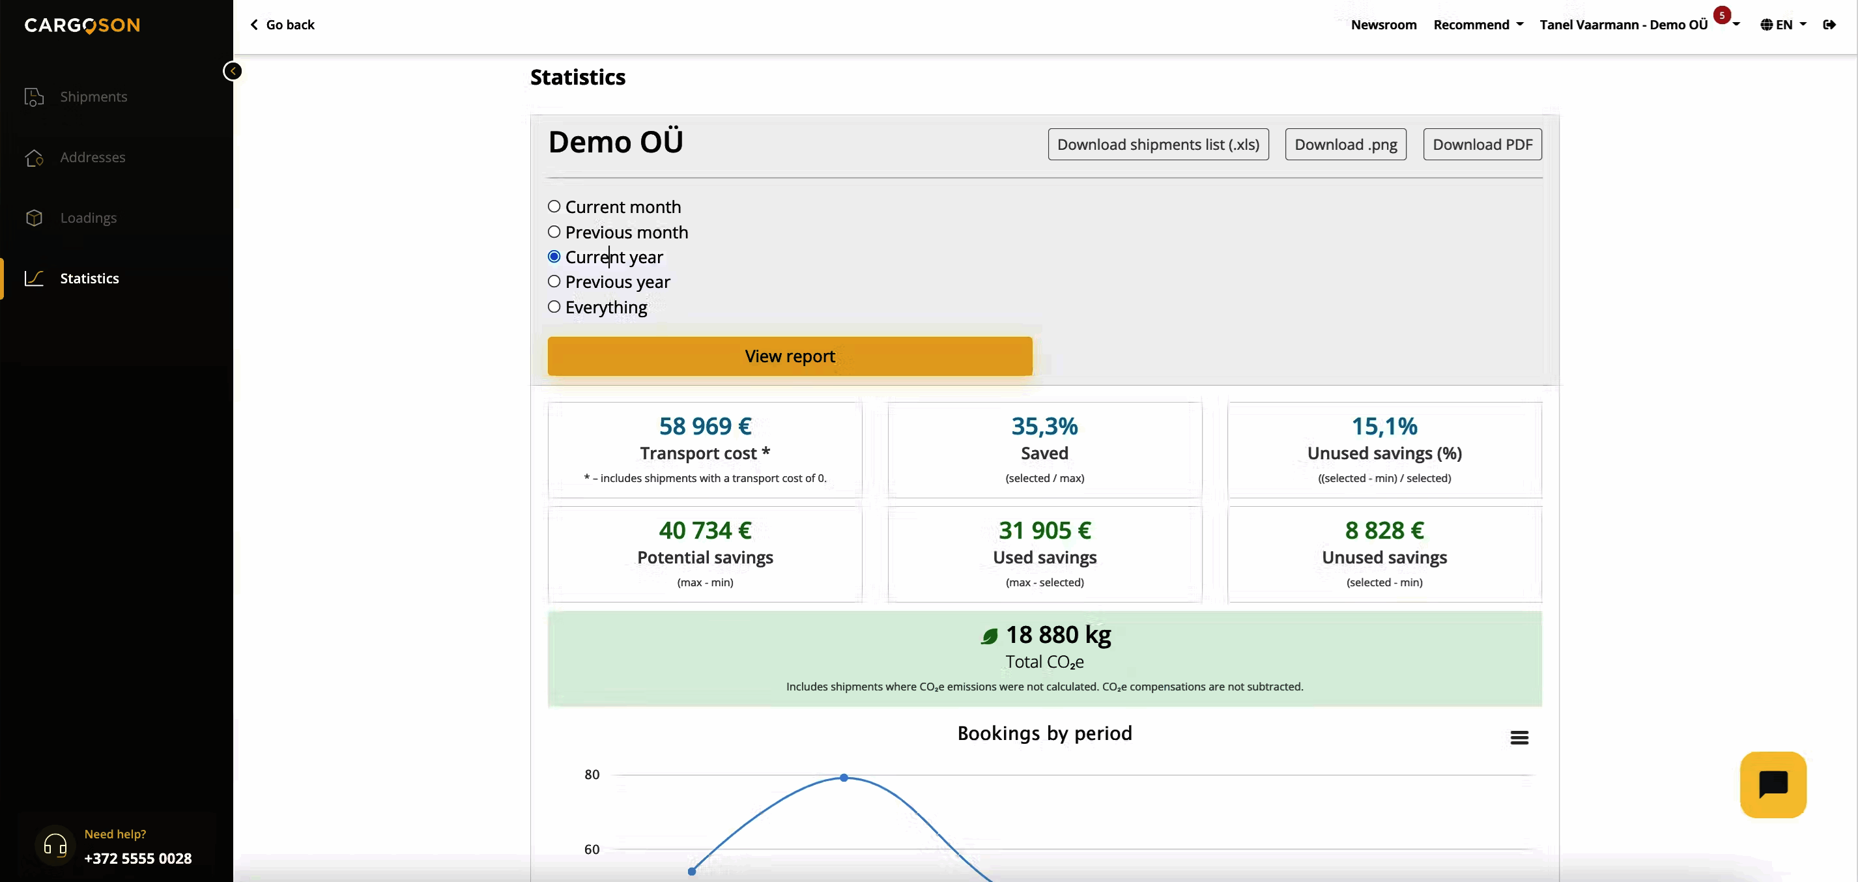The height and width of the screenshot is (882, 1858).
Task: Click the Addresses house icon
Action: pos(34,157)
